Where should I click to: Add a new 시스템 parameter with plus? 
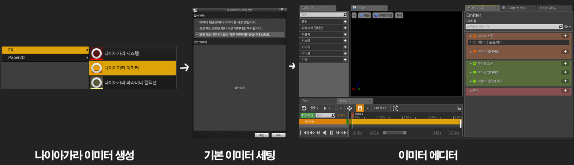pos(345,41)
